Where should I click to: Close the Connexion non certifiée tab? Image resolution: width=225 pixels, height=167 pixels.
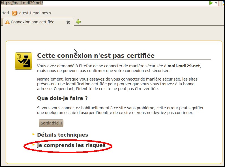(68, 22)
